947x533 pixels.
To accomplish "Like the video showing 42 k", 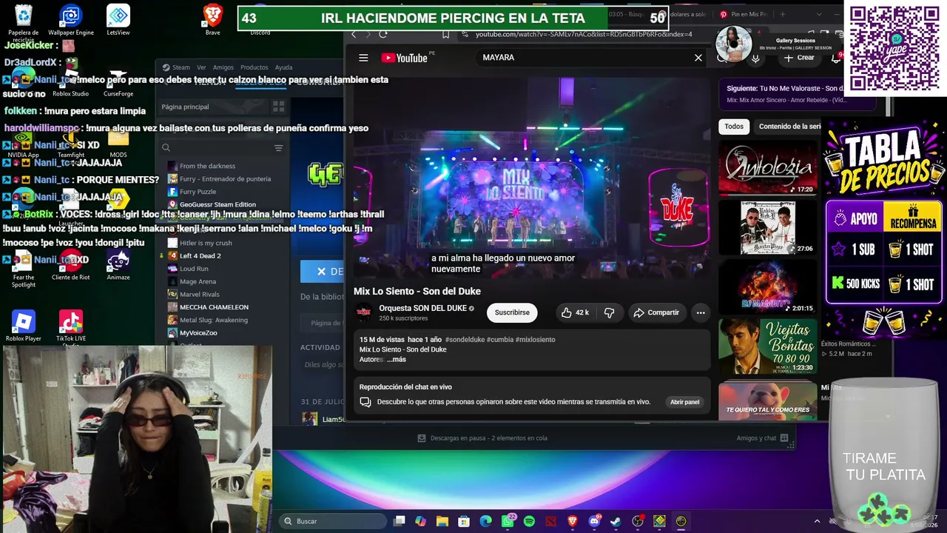I will [575, 312].
